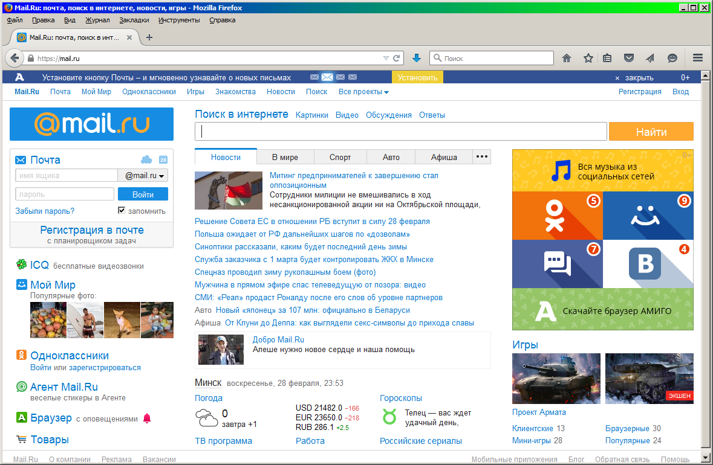The image size is (713, 465).
Task: Open the calendar icon in Почта box
Action: pyautogui.click(x=163, y=160)
